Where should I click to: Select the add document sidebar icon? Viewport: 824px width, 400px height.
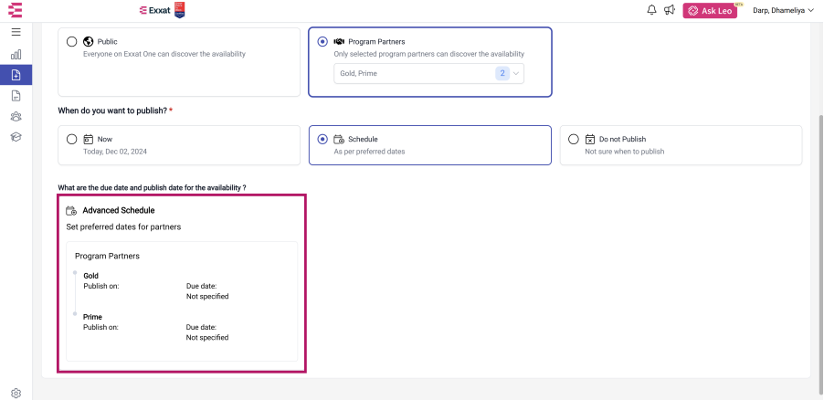coord(16,75)
